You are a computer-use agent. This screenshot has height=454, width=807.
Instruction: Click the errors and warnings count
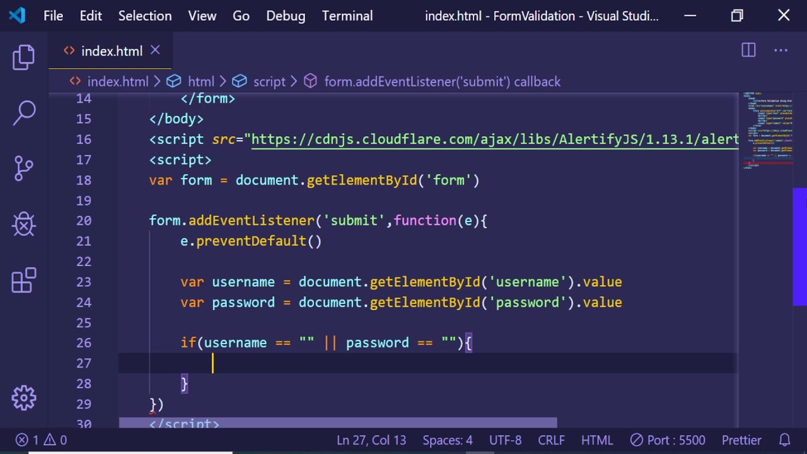[42, 440]
